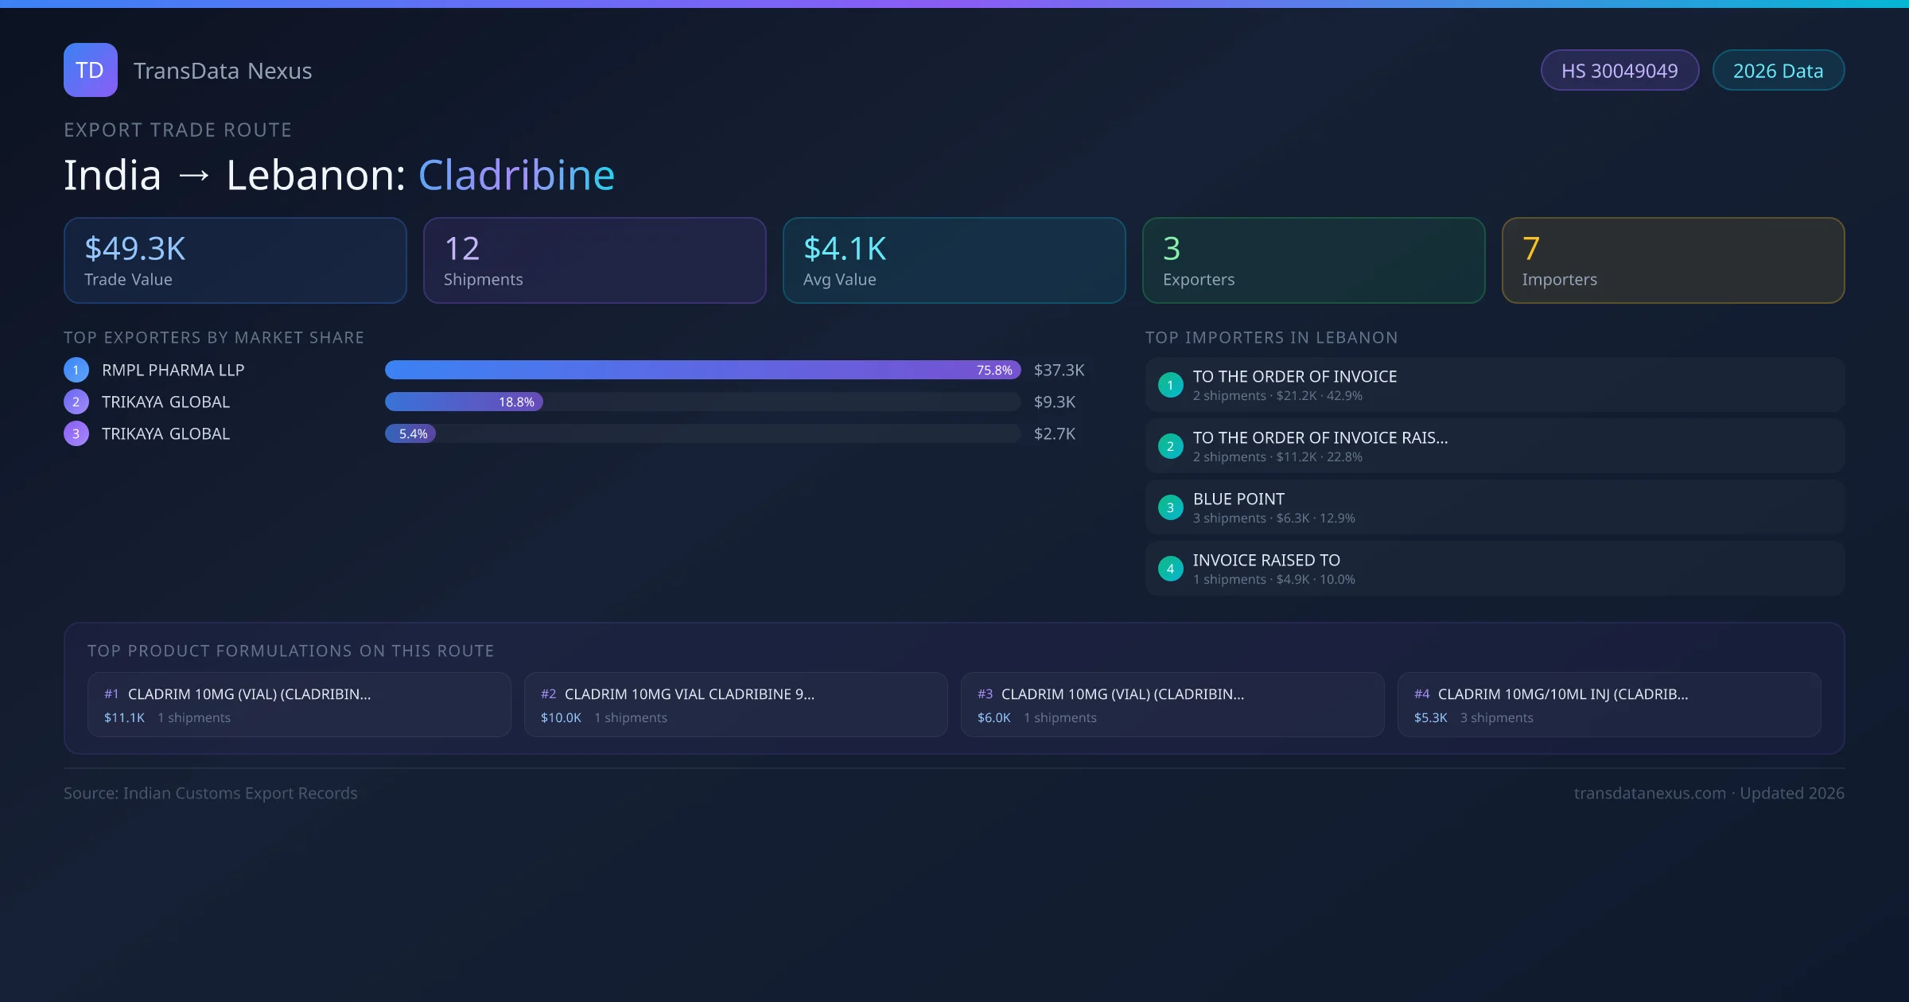1909x1002 pixels.
Task: Click the TransData Nexus brand name
Action: pyautogui.click(x=223, y=71)
